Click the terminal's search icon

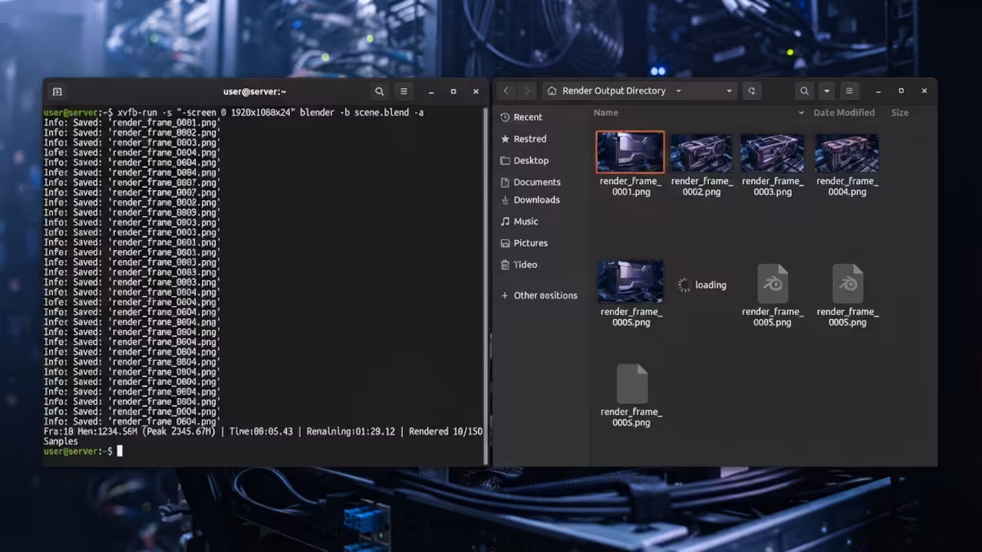tap(379, 91)
